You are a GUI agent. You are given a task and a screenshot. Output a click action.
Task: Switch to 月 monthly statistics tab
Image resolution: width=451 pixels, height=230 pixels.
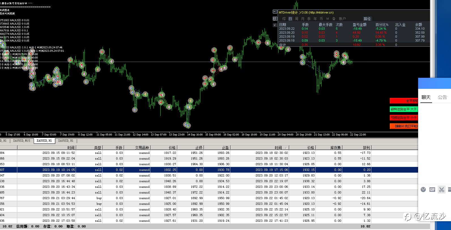coord(303,19)
